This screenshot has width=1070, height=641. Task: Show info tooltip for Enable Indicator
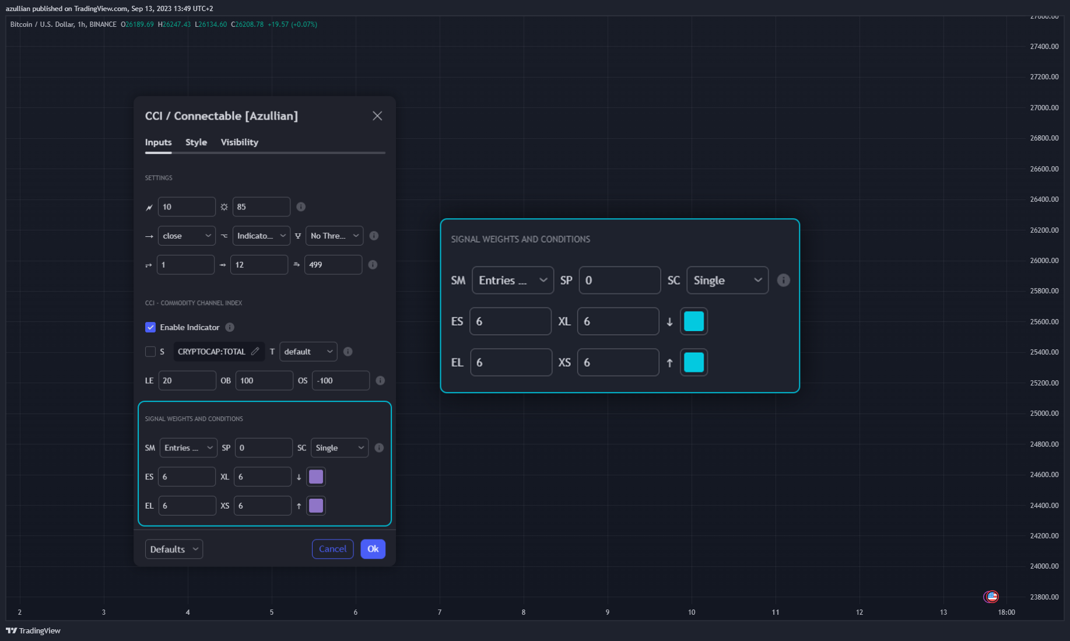(x=230, y=327)
